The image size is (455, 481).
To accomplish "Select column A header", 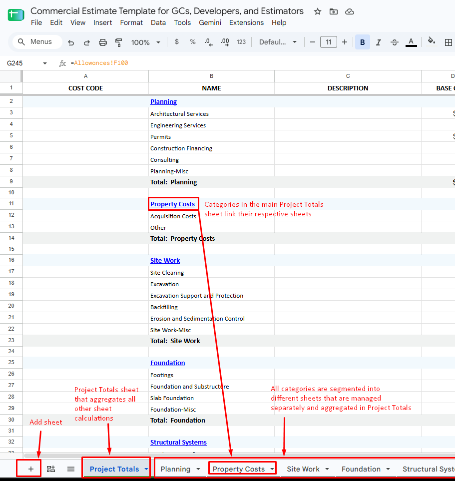I will pyautogui.click(x=85, y=76).
